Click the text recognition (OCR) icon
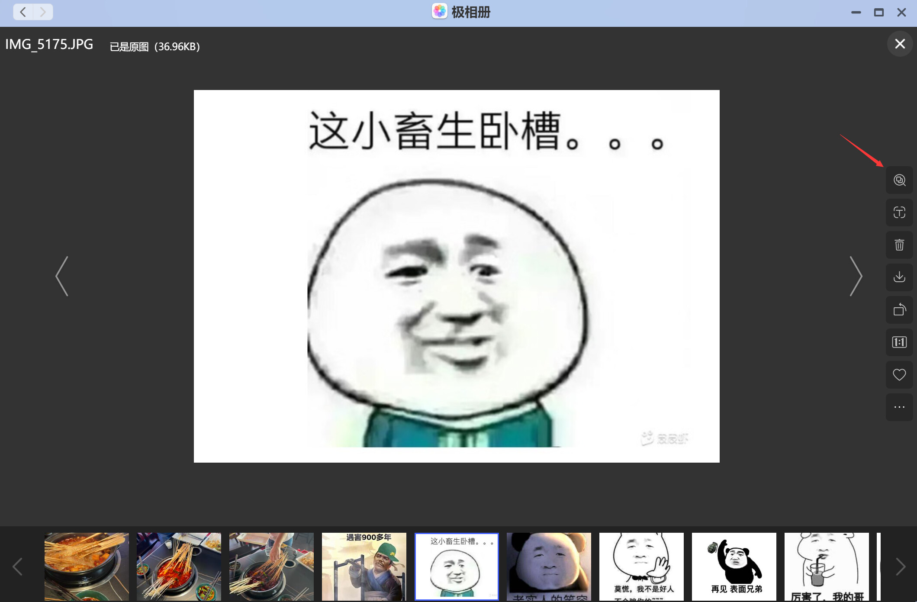The image size is (917, 602). tap(899, 212)
